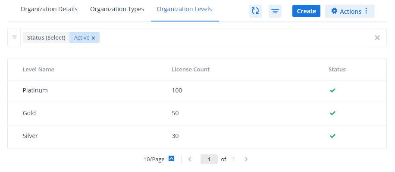395x172 pixels.
Task: Click the green check for Silver status
Action: [x=332, y=136]
